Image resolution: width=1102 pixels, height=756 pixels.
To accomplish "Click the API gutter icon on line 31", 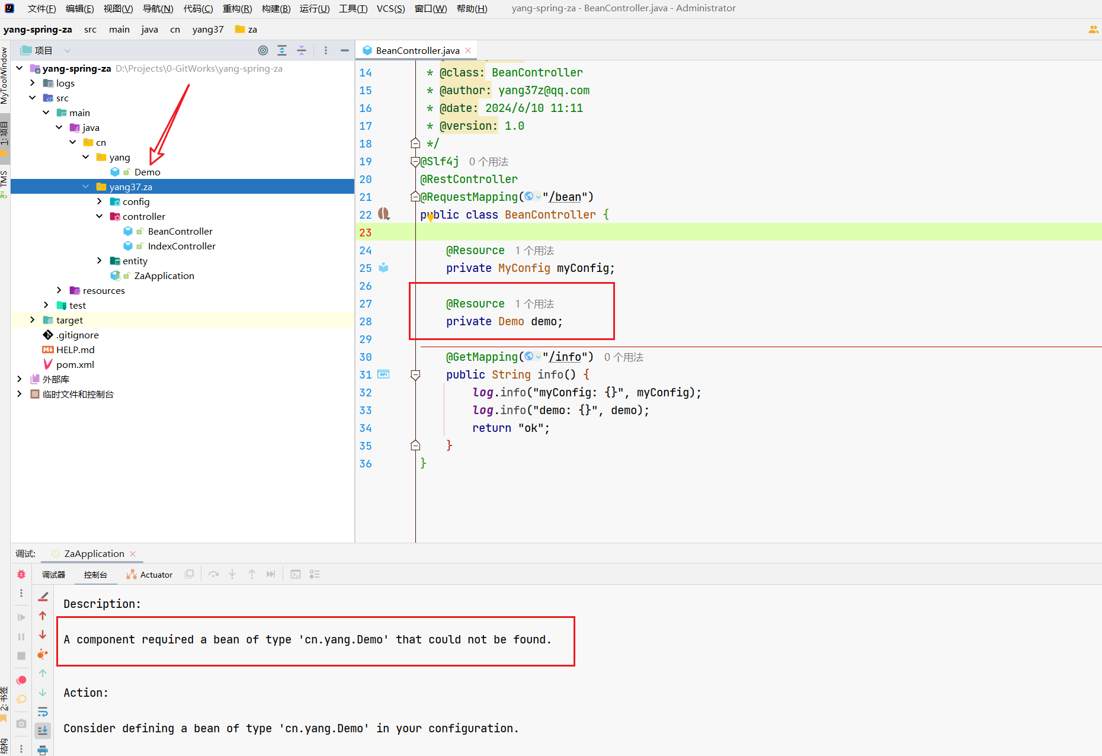I will [383, 374].
